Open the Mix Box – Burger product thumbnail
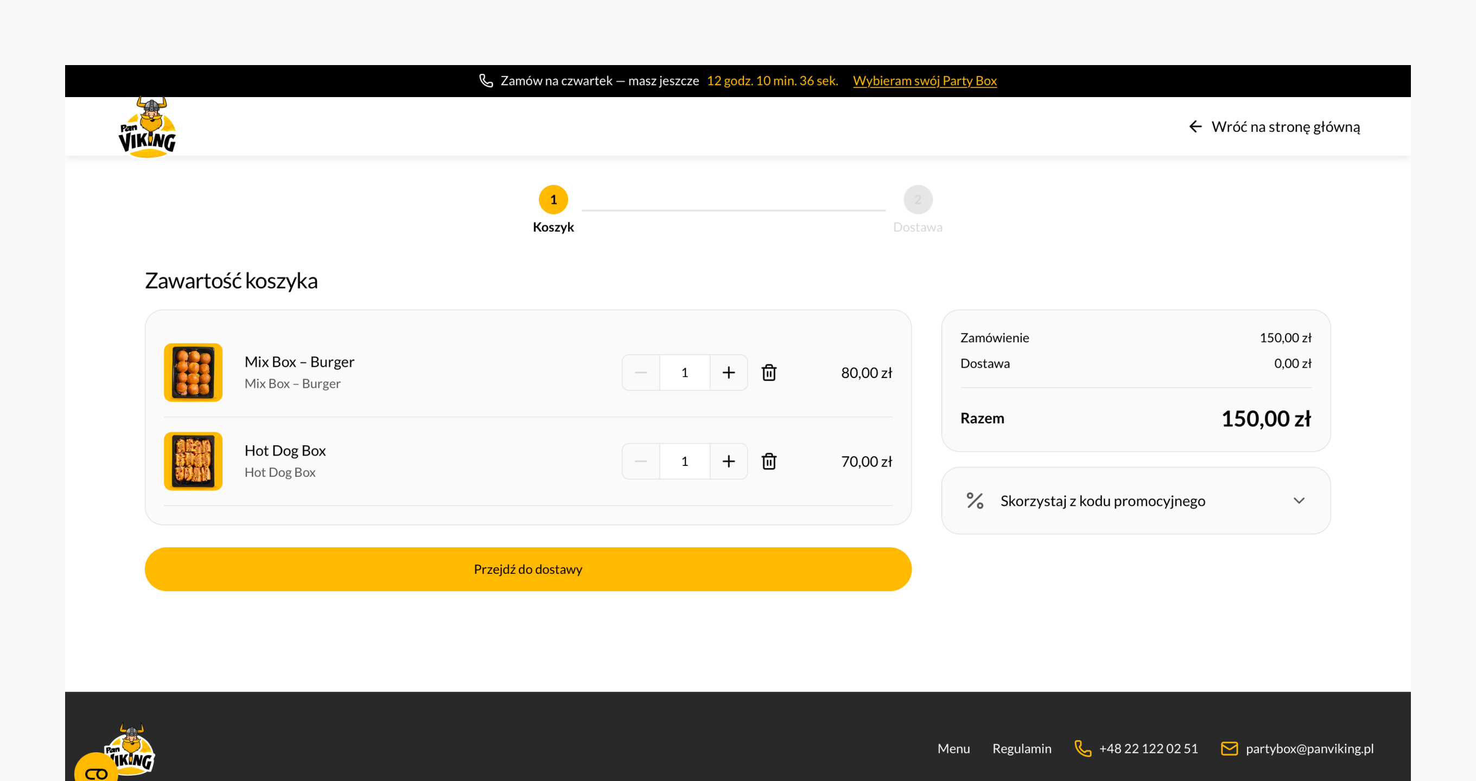 coord(193,373)
